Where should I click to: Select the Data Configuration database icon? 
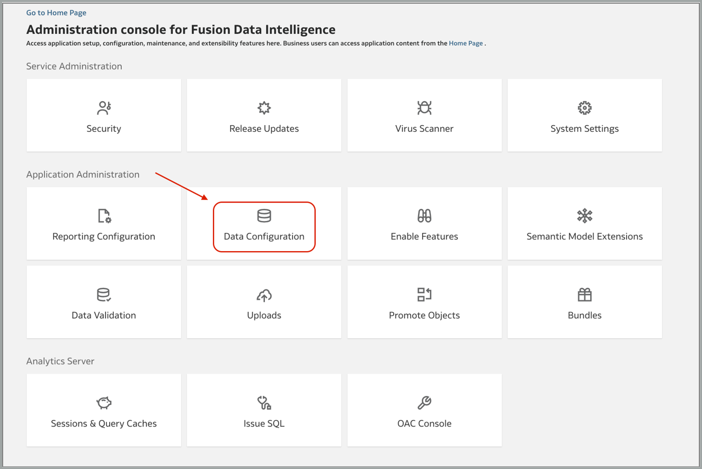coord(264,216)
